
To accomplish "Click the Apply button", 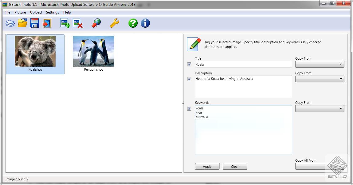I will coord(207,166).
